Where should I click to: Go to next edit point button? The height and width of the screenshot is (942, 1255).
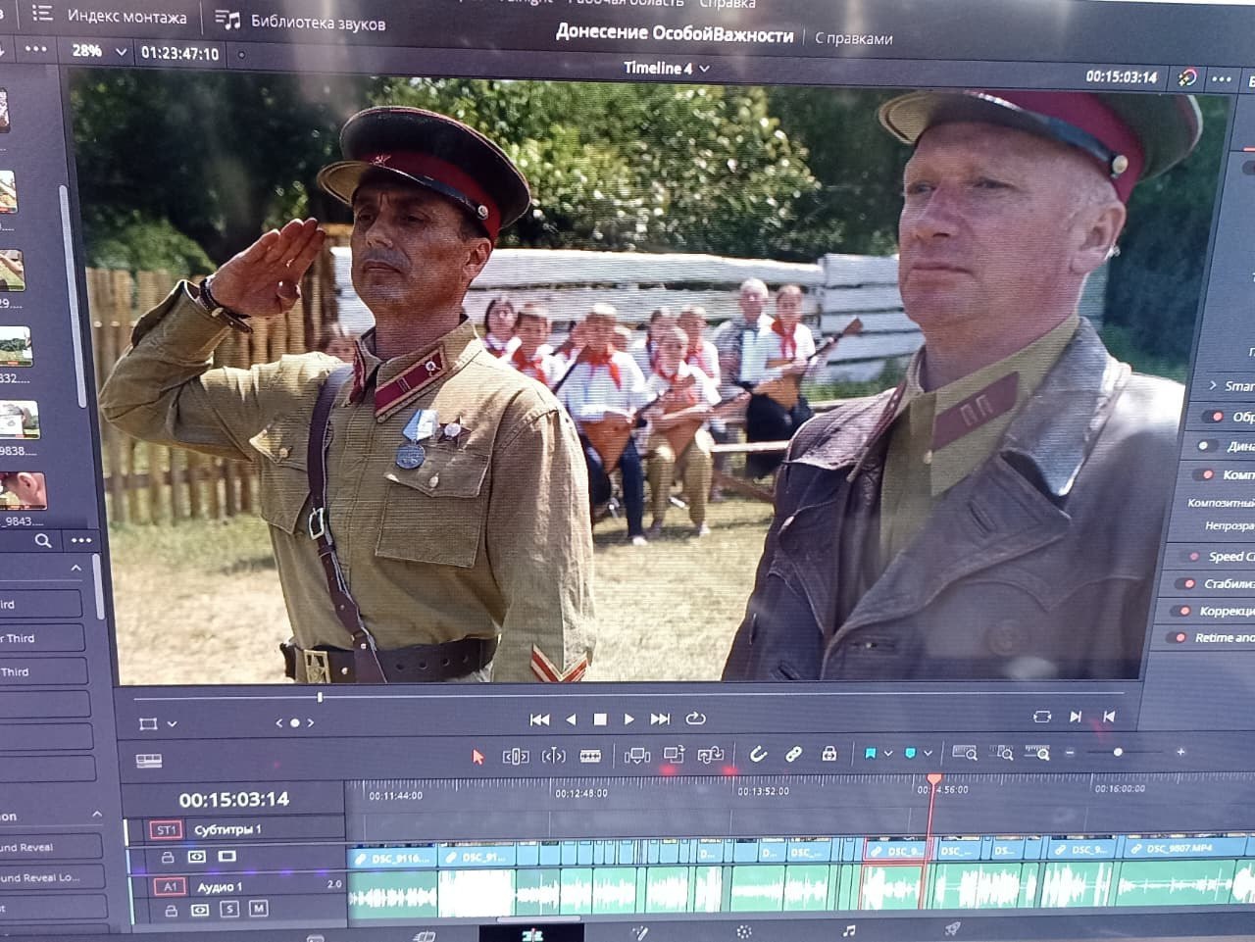[1076, 717]
